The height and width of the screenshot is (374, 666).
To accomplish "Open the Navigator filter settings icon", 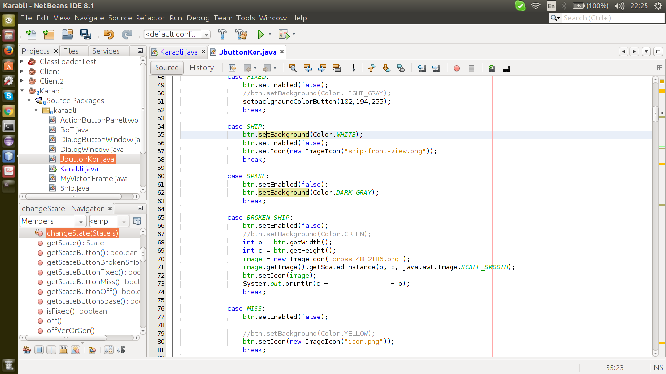I will point(137,221).
